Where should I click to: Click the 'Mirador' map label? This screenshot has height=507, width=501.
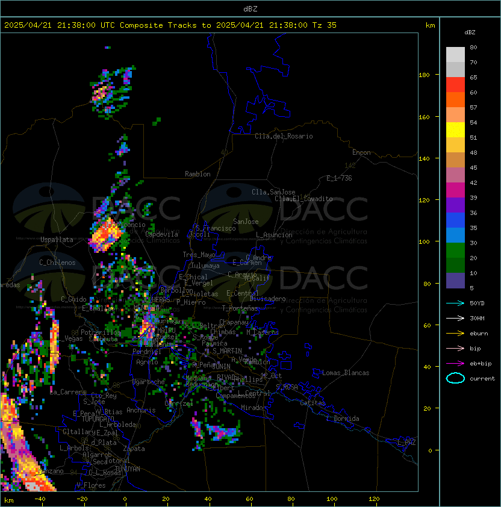[254, 408]
